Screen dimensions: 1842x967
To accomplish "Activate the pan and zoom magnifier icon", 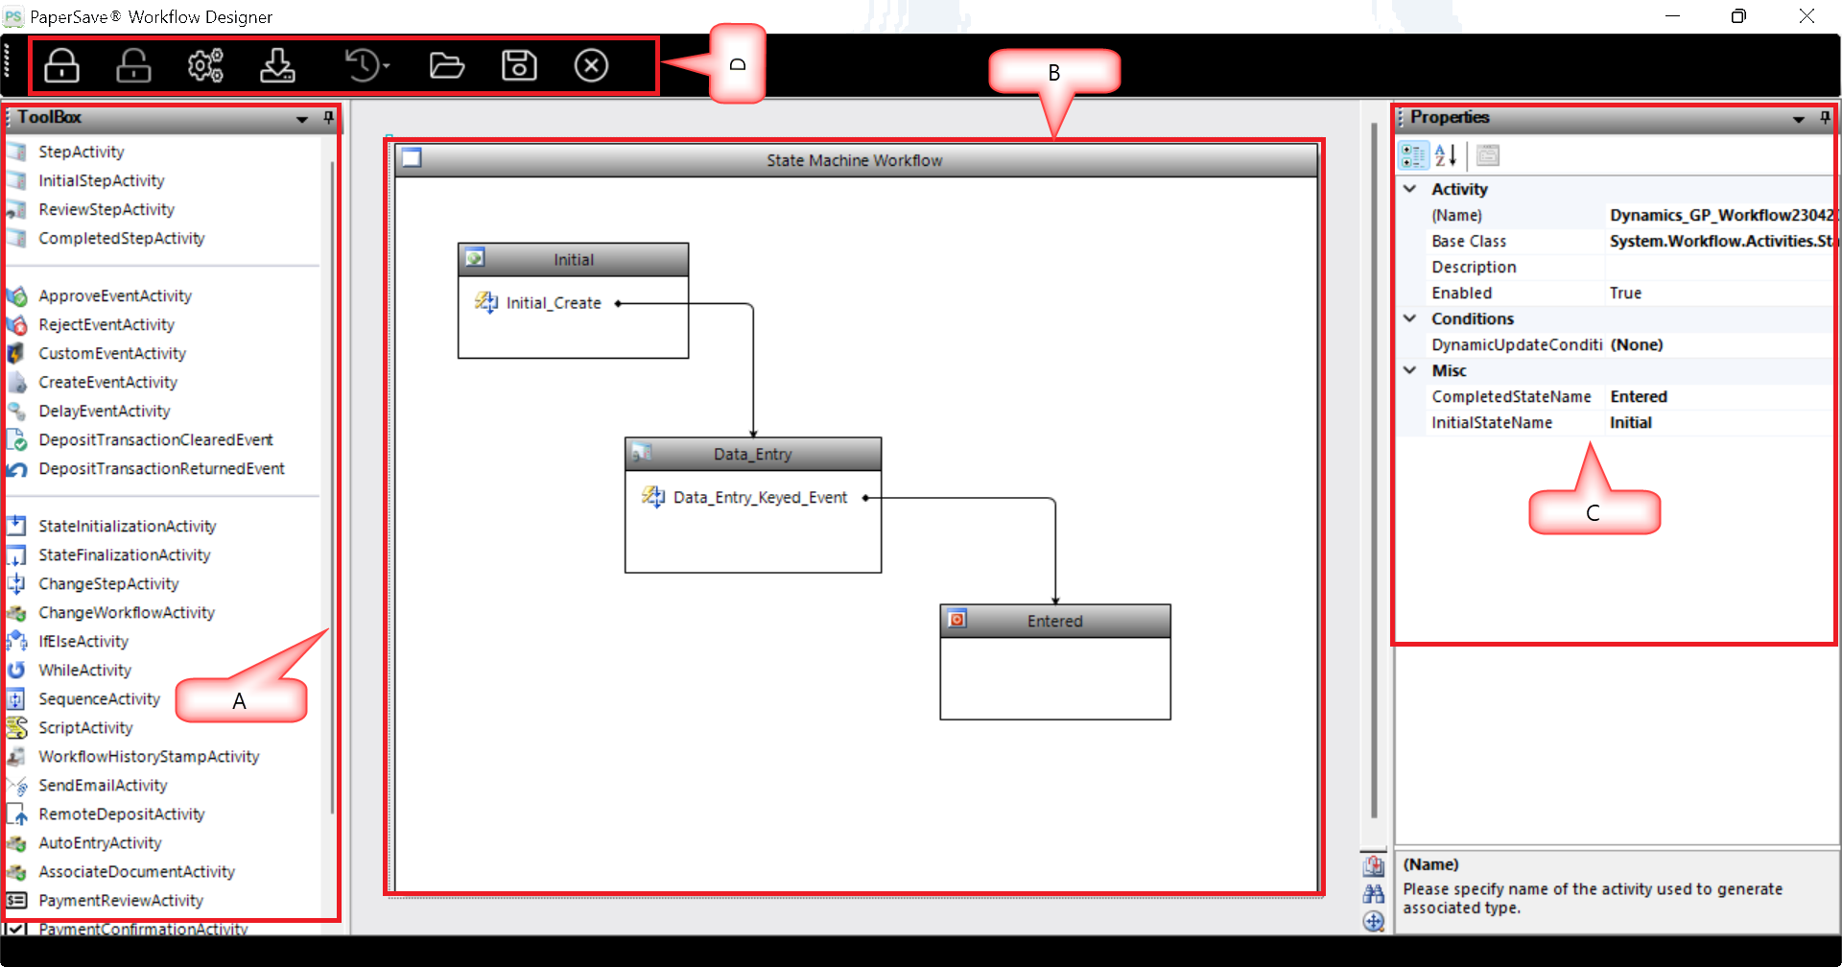I will click(1374, 922).
